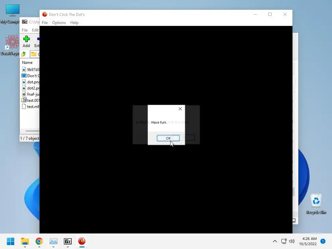Open the clock and calendar flyout
Viewport: 332px width, 249px height.
[x=308, y=241]
